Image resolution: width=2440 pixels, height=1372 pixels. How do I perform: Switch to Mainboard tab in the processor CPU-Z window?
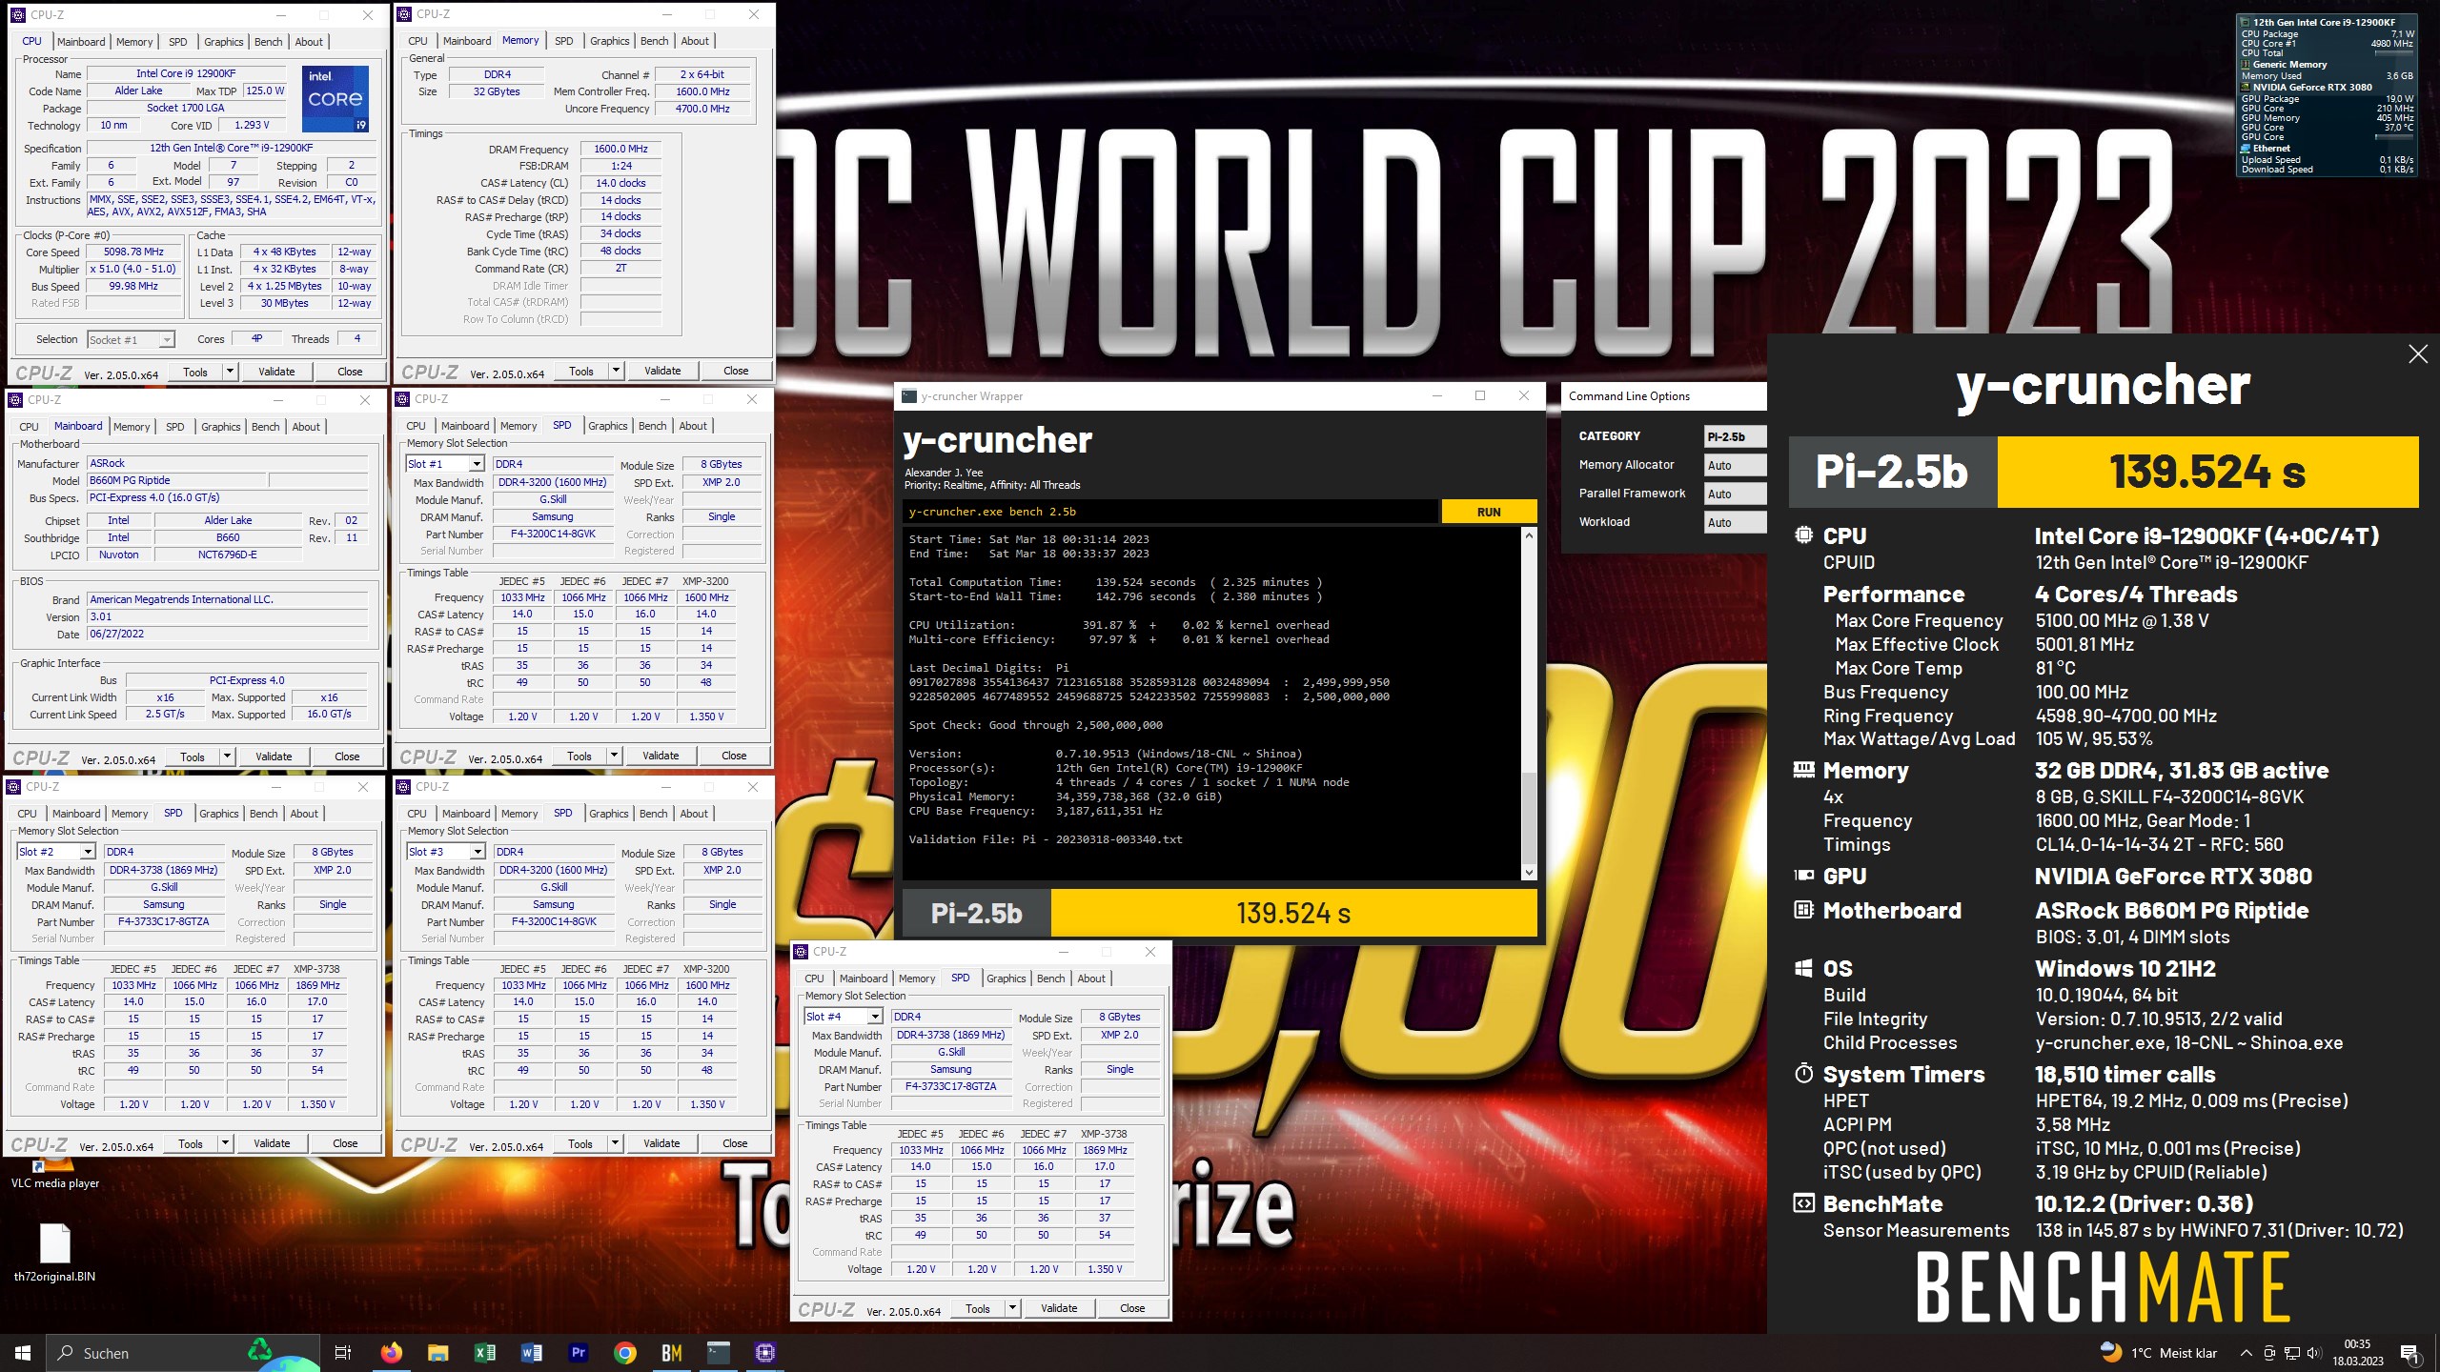pyautogui.click(x=81, y=42)
